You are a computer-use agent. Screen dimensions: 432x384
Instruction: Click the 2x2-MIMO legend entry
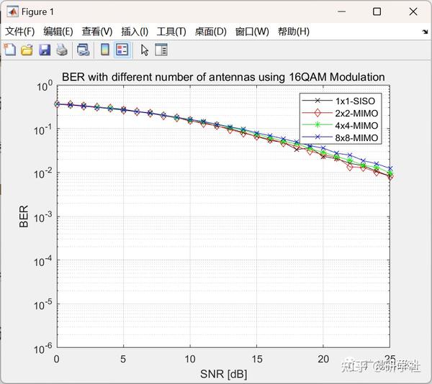pos(341,113)
